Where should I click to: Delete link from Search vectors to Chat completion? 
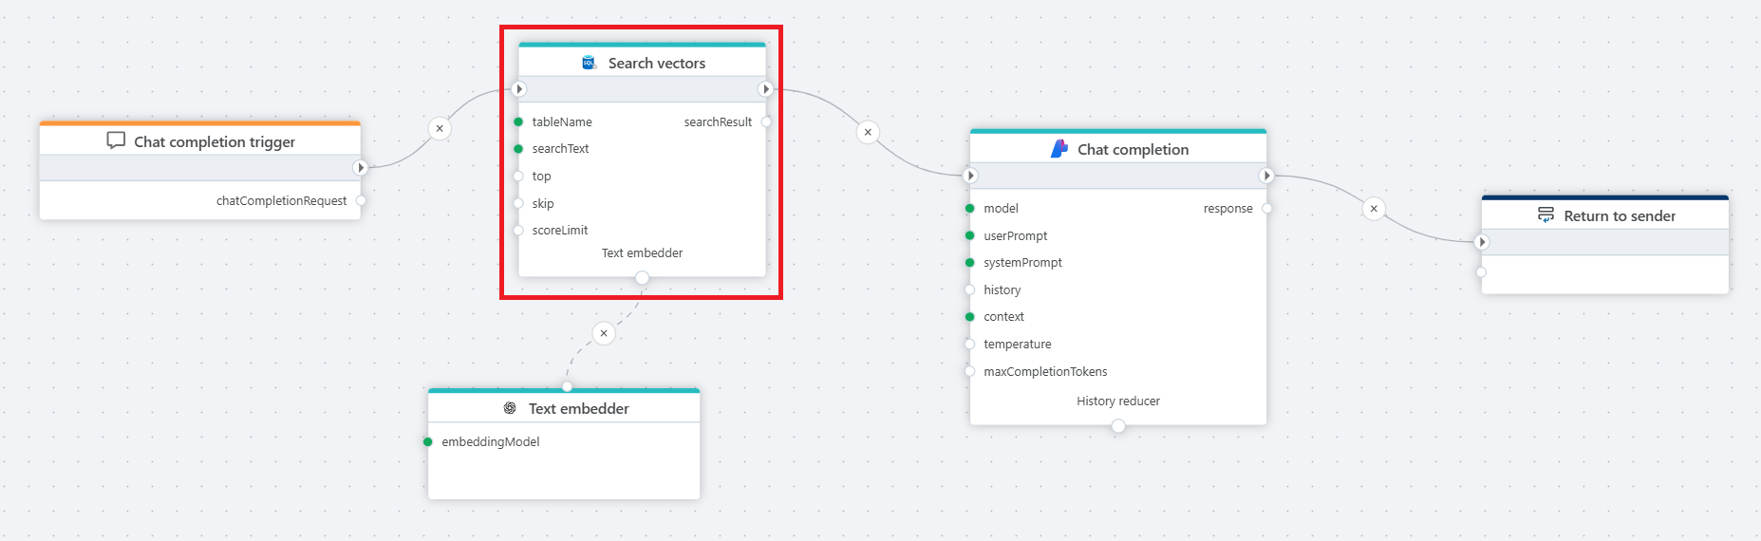click(x=868, y=132)
